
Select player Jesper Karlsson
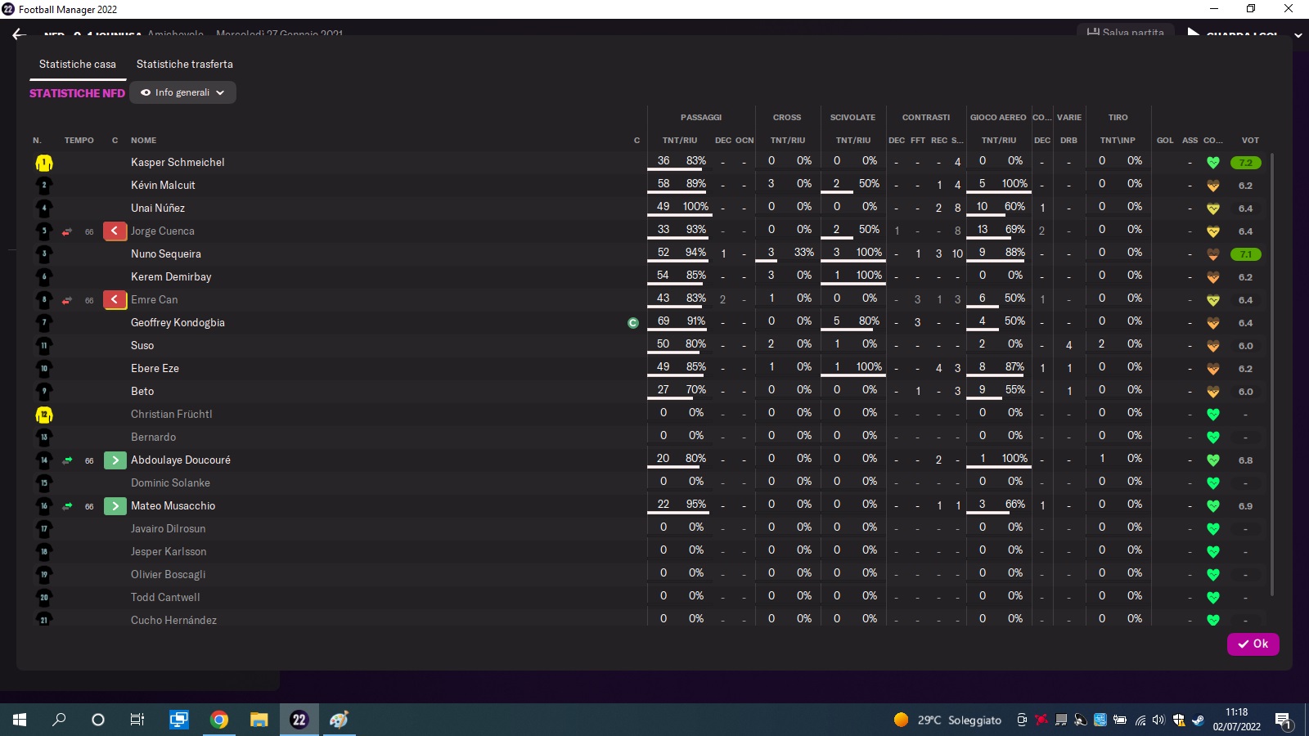tap(169, 552)
